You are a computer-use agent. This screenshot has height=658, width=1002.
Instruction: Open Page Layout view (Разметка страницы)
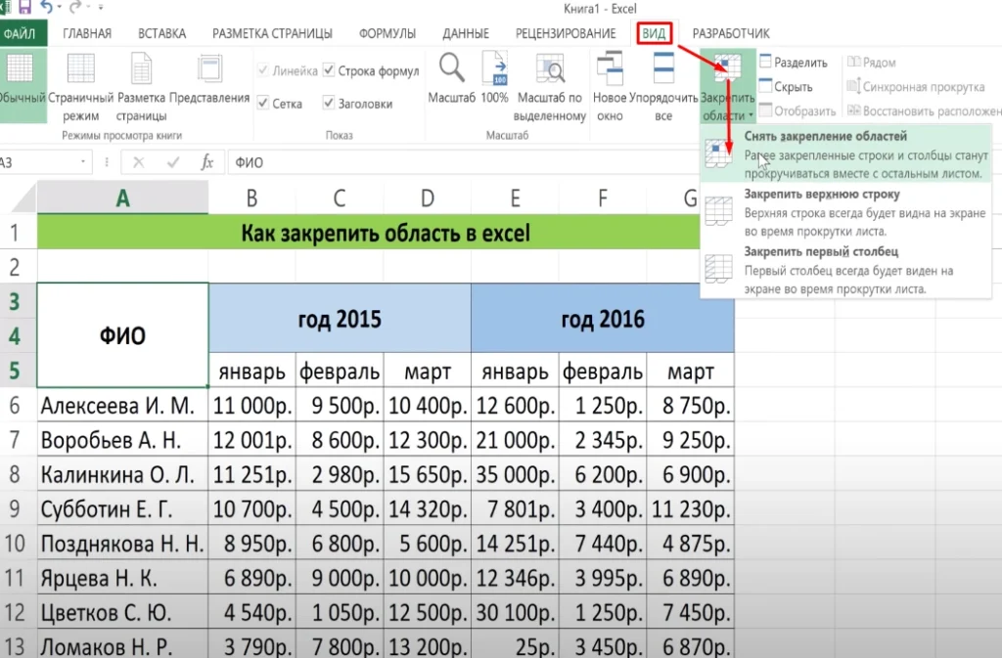point(142,84)
